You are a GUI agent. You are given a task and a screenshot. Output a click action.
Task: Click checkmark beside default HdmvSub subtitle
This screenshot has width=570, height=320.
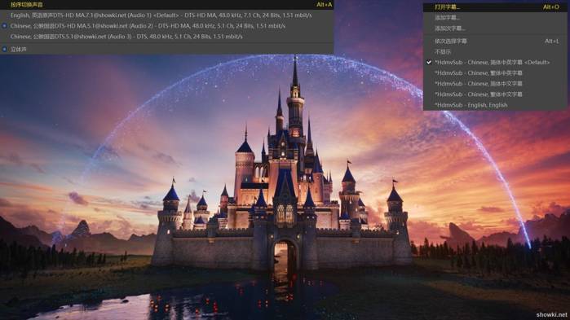tap(429, 62)
